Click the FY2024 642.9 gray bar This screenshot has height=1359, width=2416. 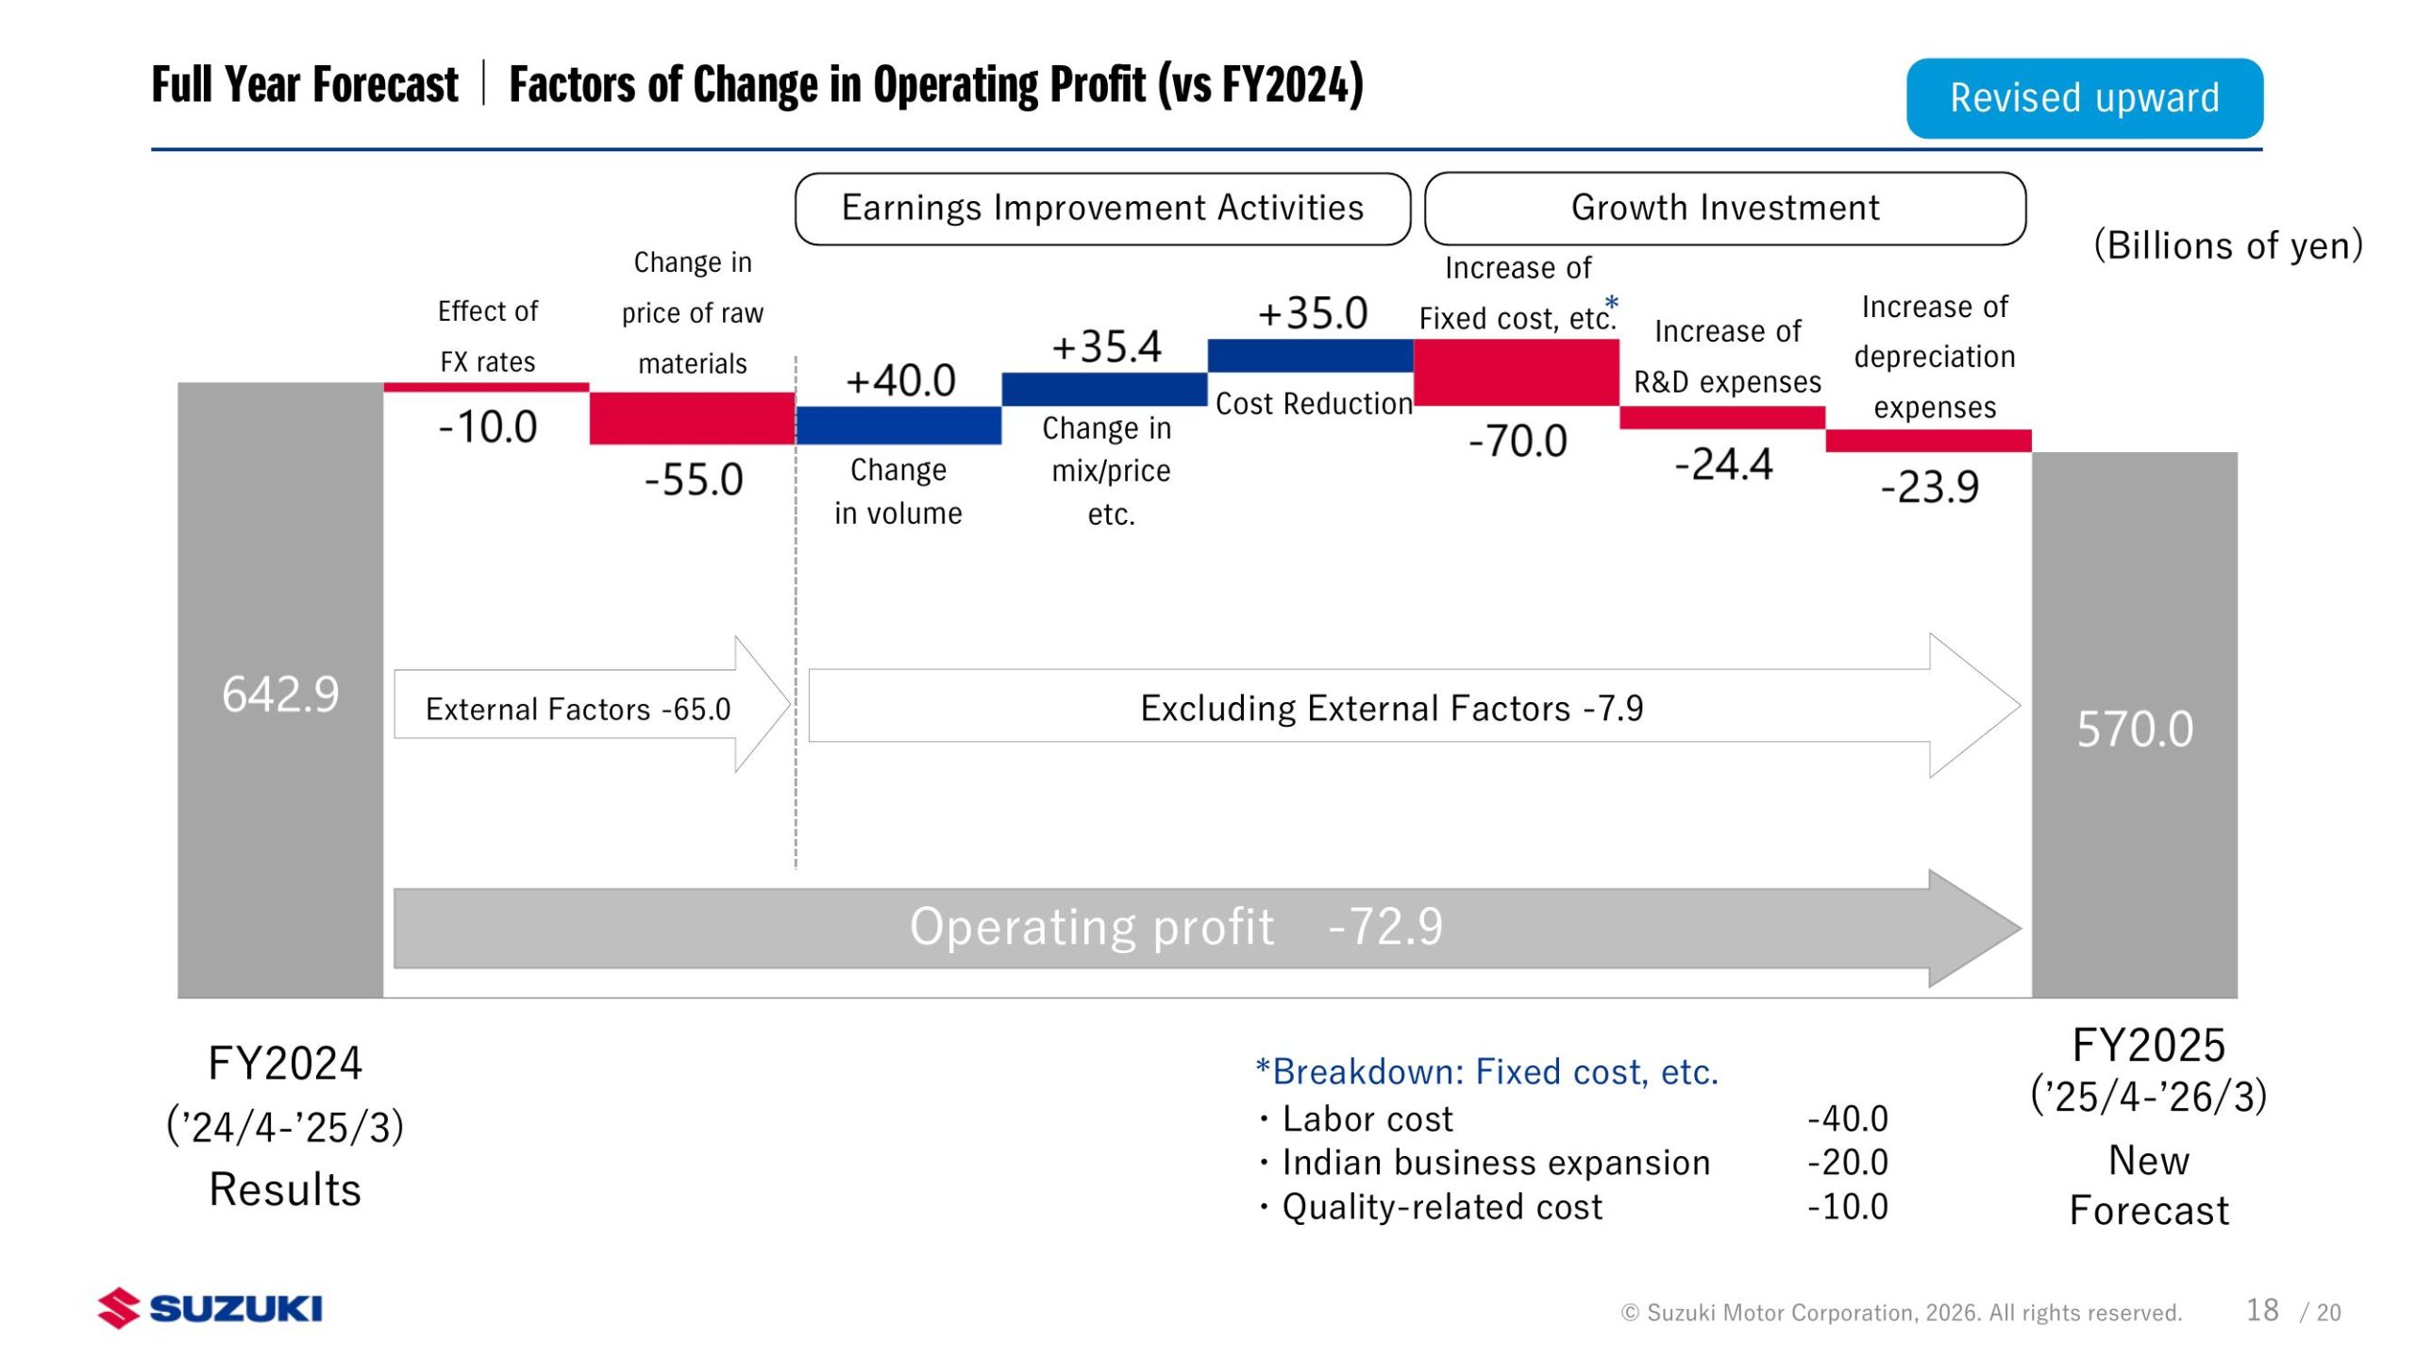point(280,689)
